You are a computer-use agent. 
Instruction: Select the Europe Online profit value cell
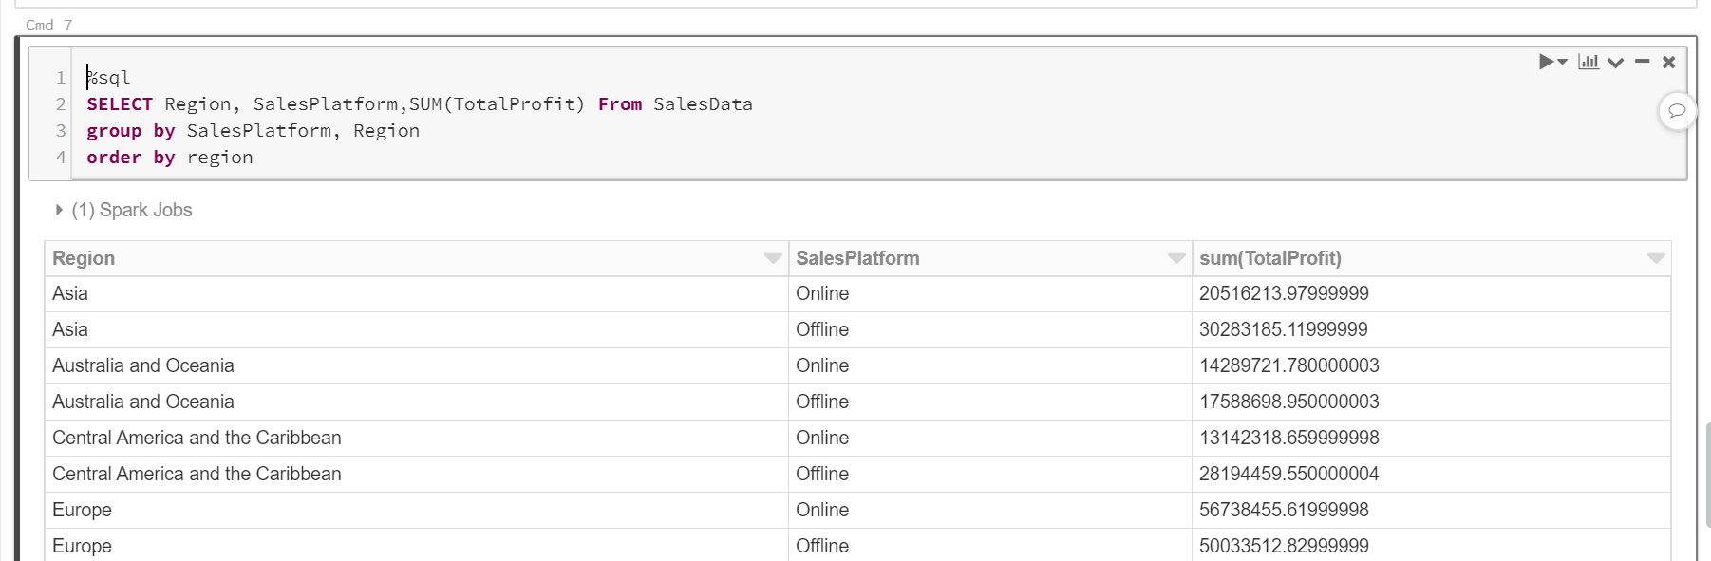tap(1284, 510)
